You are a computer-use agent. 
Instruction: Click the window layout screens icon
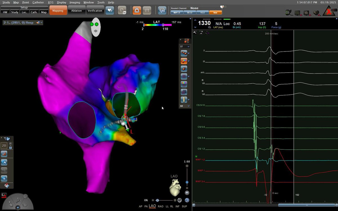pyautogui.click(x=162, y=10)
